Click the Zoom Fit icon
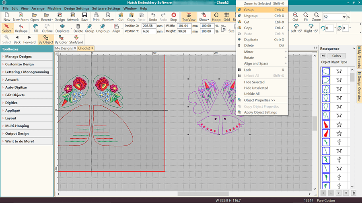 point(306,17)
